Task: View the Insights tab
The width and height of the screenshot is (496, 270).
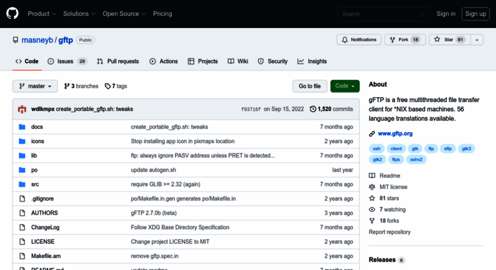Action: tap(312, 61)
